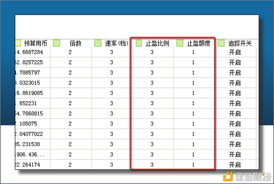The image size is (274, 184).
Task: Click the 速率 value in row 54.7668815
Action: (x=111, y=114)
